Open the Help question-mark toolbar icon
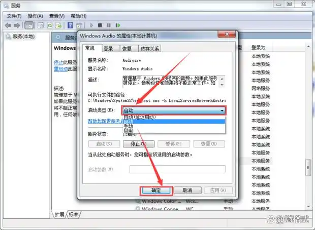Screen dimensions: 315x230 pyautogui.click(x=70, y=25)
